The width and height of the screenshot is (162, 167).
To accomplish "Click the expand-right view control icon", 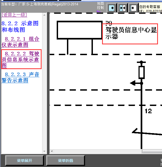I will point(112,8).
